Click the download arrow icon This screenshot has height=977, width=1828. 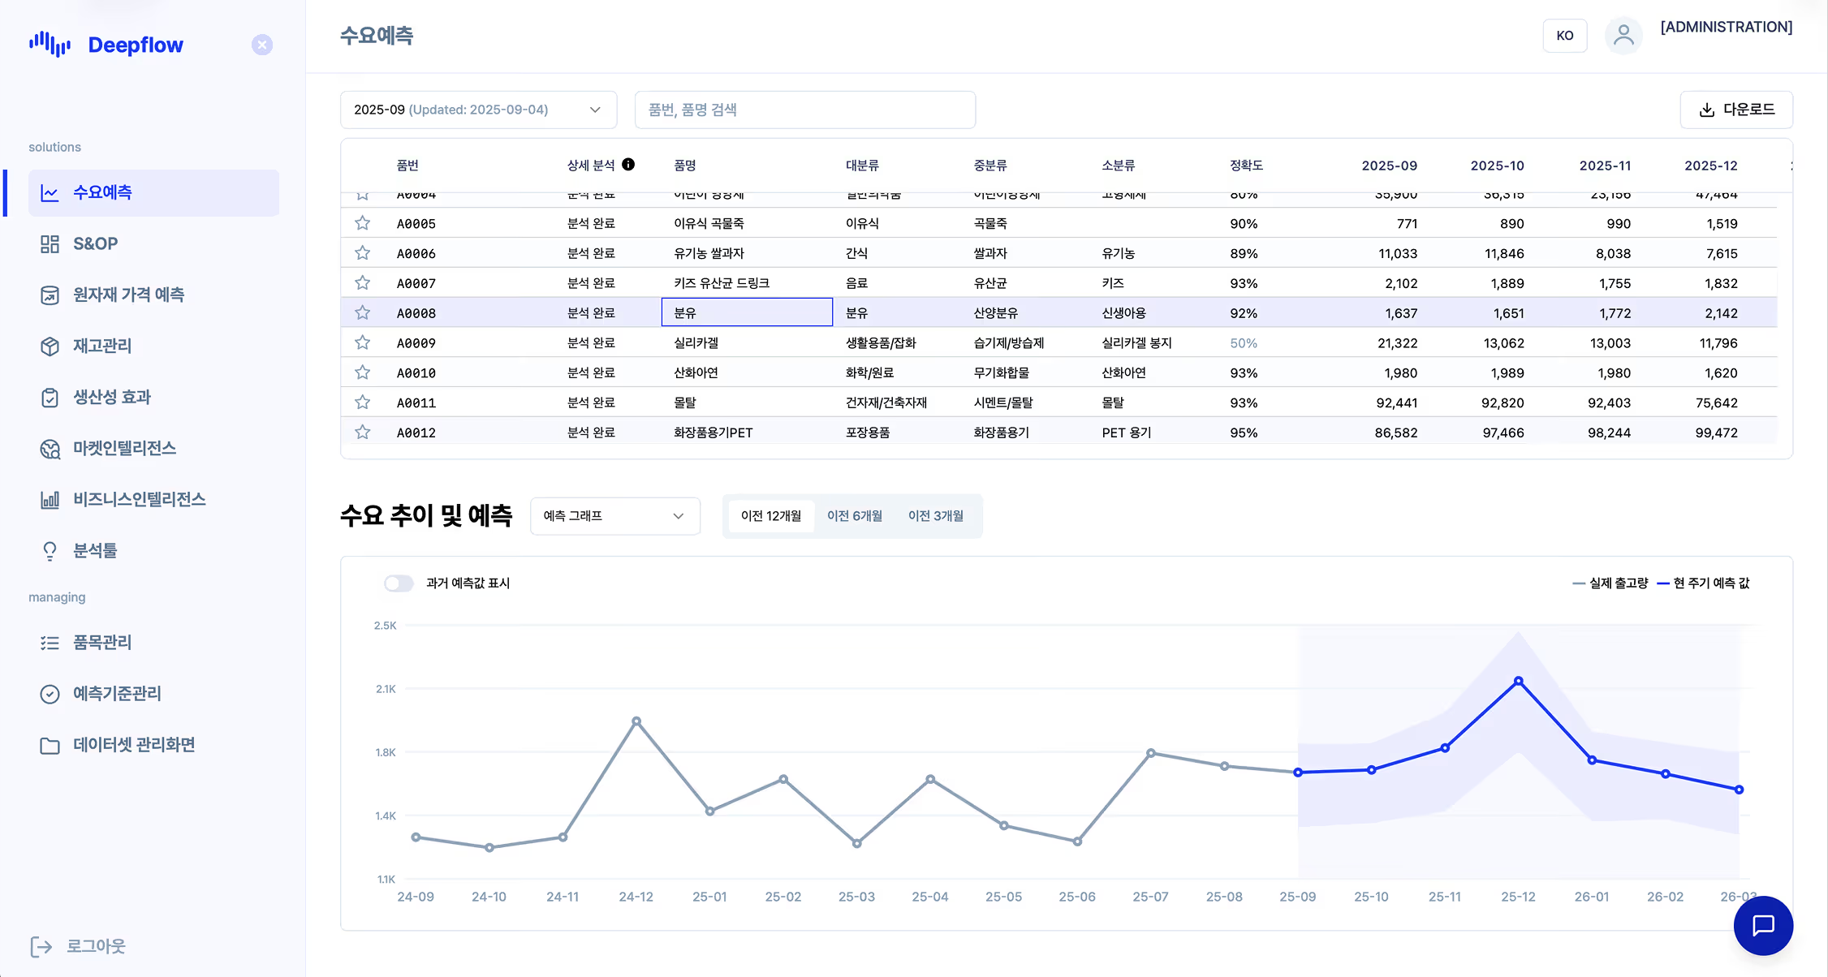point(1707,110)
